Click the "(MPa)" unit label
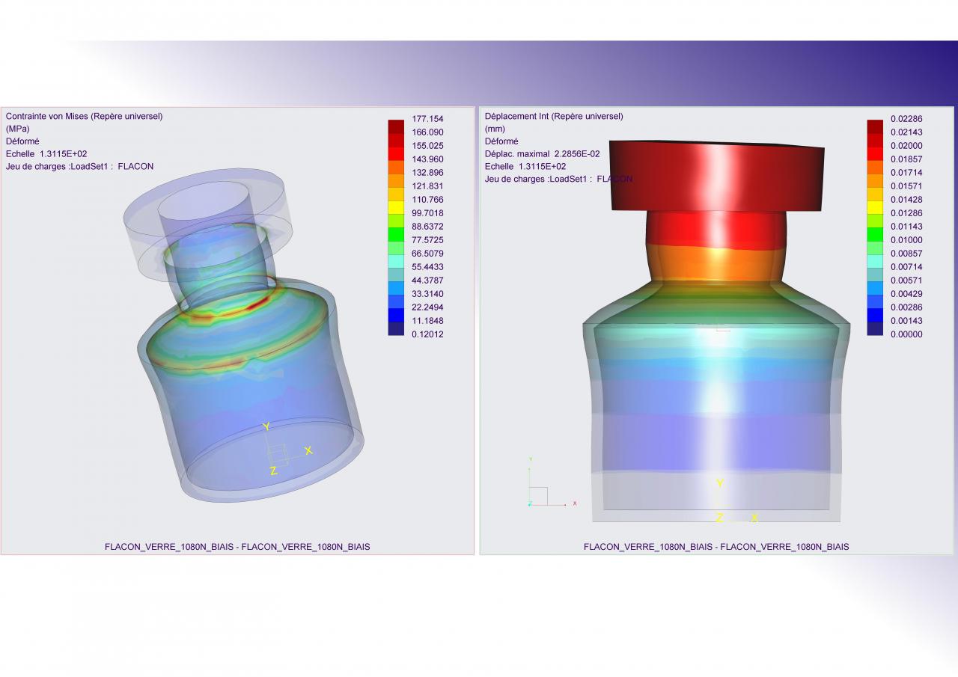Viewport: 958px width, 677px height. tap(17, 129)
